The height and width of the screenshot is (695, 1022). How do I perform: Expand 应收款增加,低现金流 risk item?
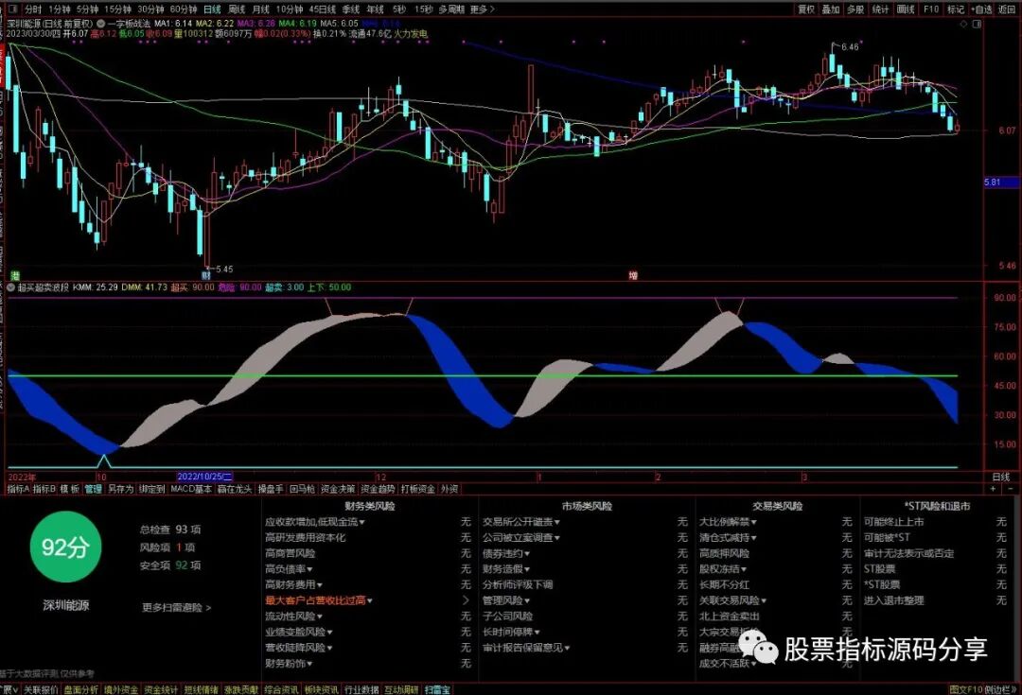315,522
